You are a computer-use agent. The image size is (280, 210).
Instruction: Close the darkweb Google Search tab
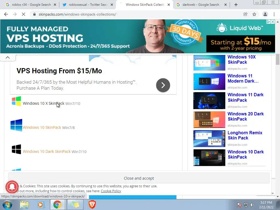point(226,5)
